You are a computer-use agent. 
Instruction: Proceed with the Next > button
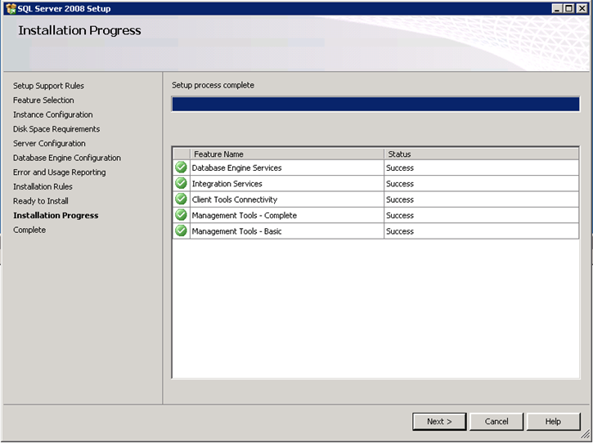coord(439,422)
